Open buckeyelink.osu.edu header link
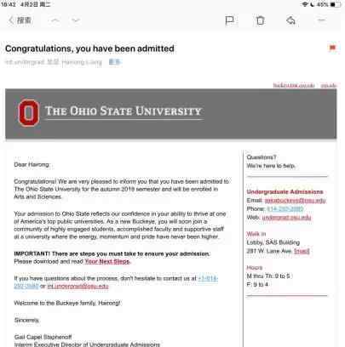This screenshot has height=347, width=345. point(294,85)
